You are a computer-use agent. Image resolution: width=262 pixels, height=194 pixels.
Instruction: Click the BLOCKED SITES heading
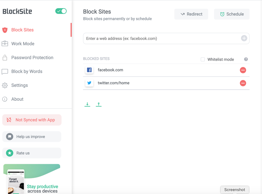click(x=96, y=59)
